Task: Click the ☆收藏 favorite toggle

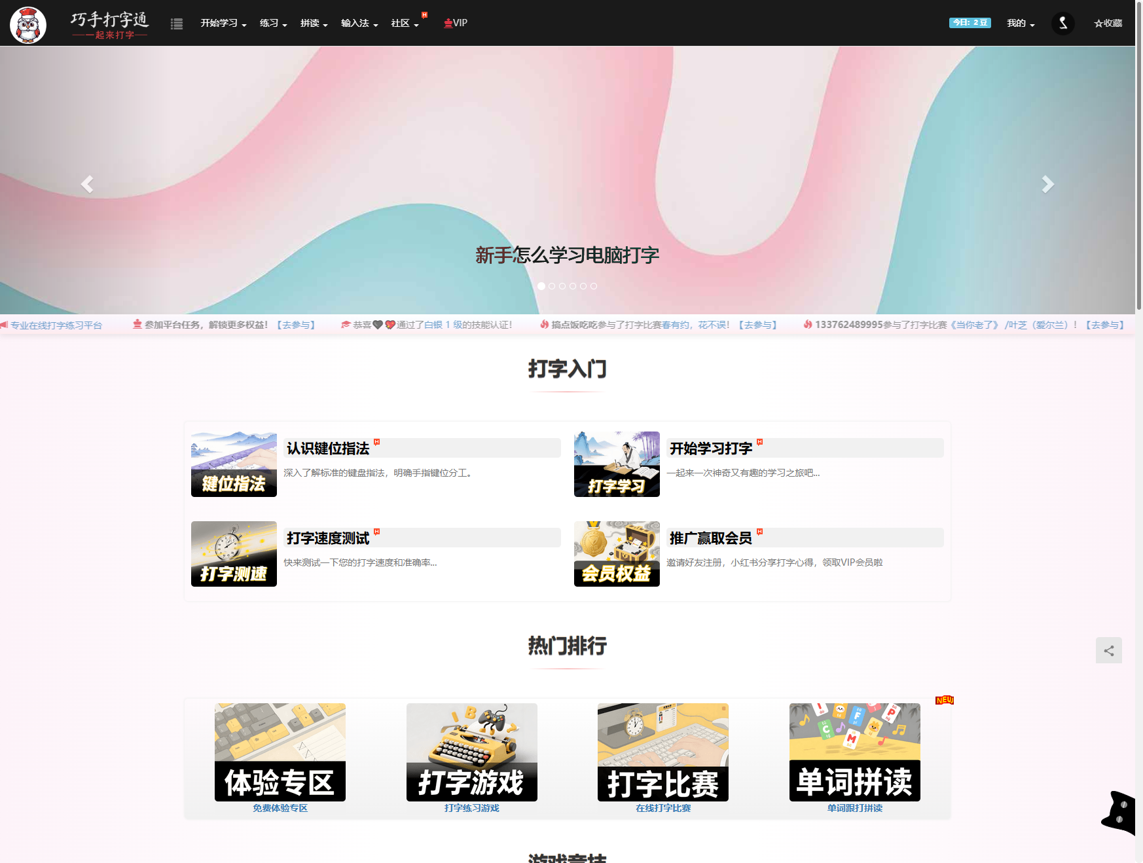Action: coord(1107,23)
